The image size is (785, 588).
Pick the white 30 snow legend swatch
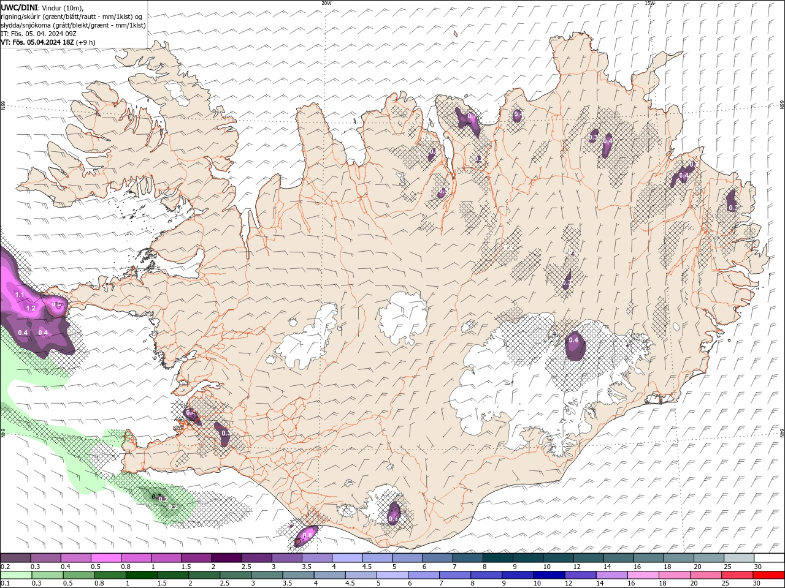coord(769,558)
